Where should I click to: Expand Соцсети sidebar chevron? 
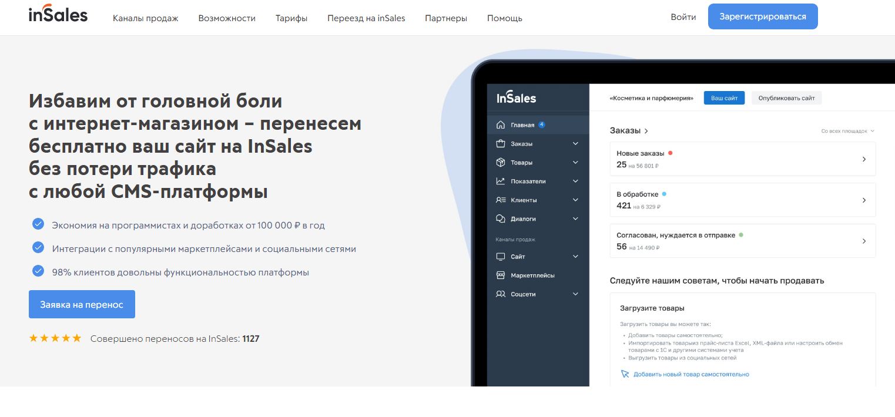point(575,294)
